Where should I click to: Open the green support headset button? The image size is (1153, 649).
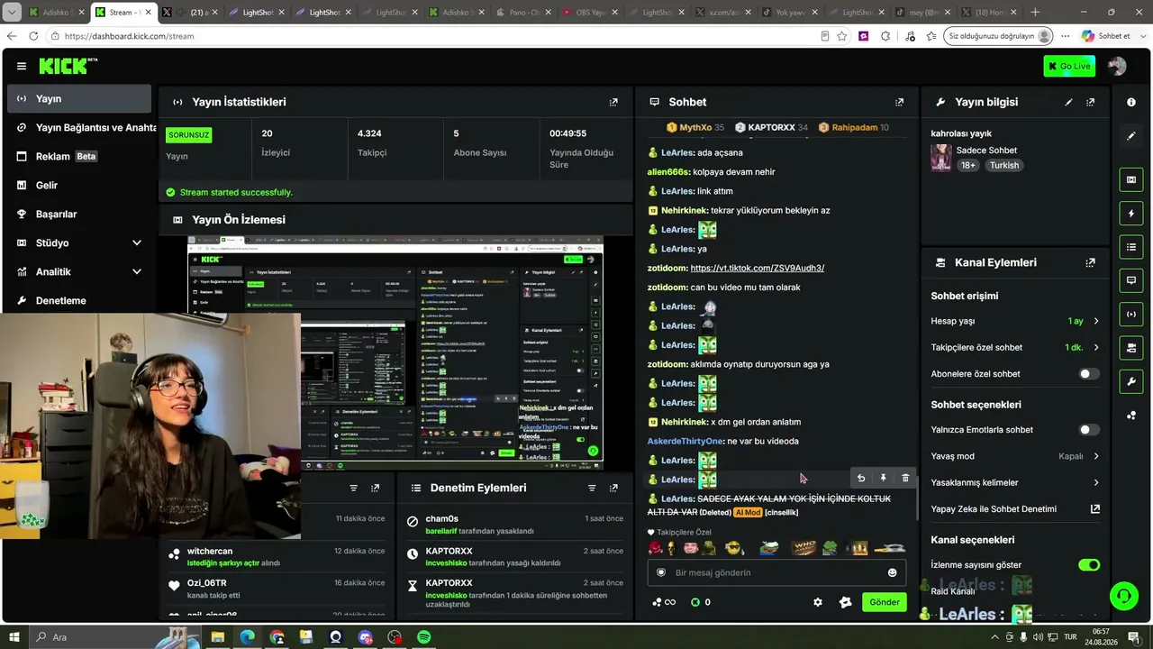pos(1123,595)
